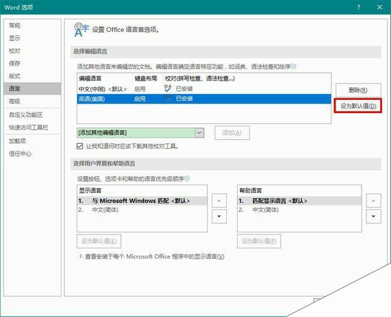Move display language up with the arrow
391x317 pixels.
pos(219,200)
